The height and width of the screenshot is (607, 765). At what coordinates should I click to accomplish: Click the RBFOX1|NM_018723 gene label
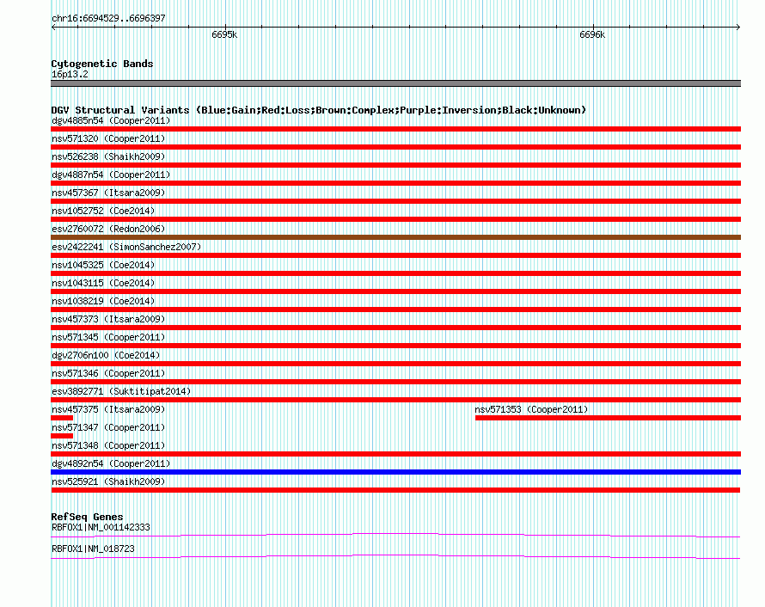pyautogui.click(x=93, y=549)
